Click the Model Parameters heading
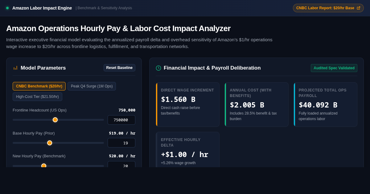Viewport: 370px width, 194px height. (x=43, y=68)
